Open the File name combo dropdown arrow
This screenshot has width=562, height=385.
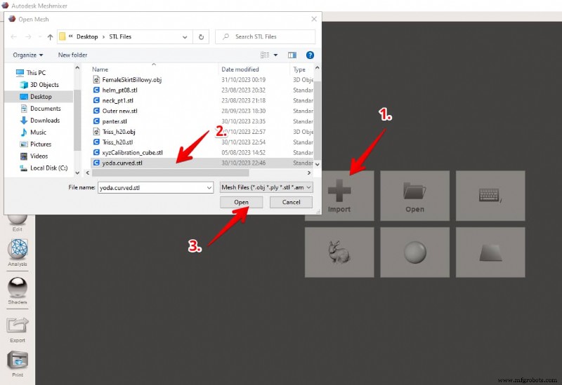(x=209, y=187)
